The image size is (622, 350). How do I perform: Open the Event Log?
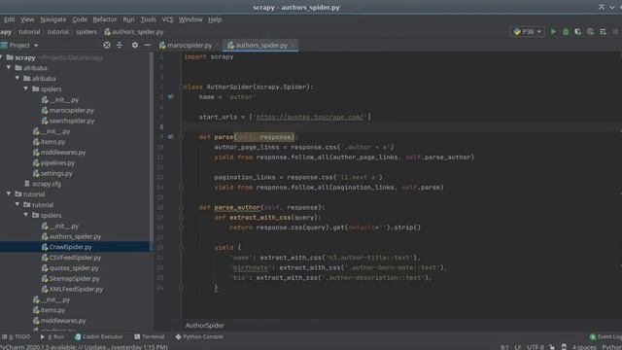(x=605, y=336)
